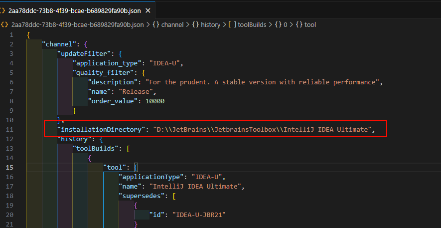Viewport: 441px width, 228px height.
Task: Open the tool breadcrumb segment
Action: [306, 25]
